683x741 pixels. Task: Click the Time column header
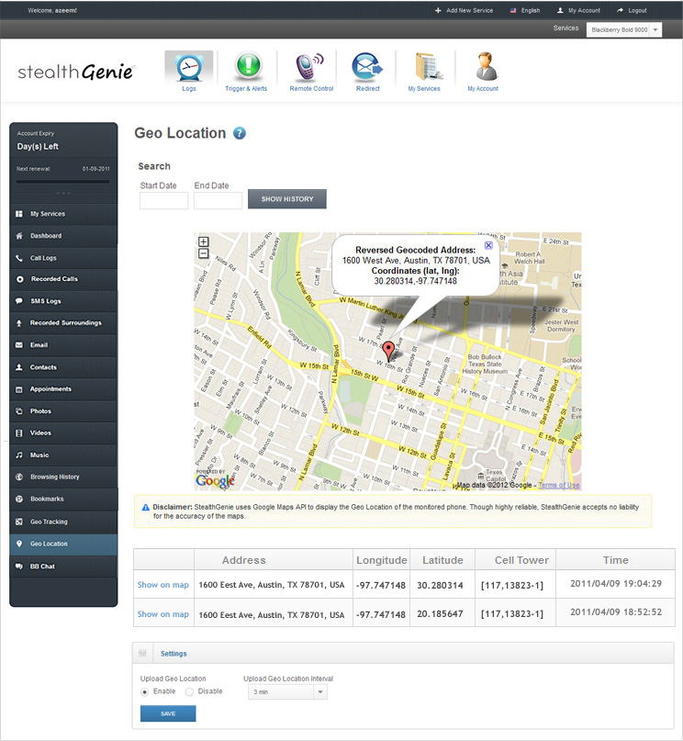[x=615, y=560]
